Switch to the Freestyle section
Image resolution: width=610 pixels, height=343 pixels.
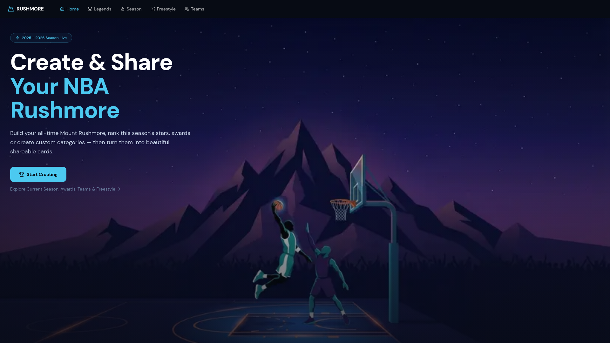click(x=163, y=9)
